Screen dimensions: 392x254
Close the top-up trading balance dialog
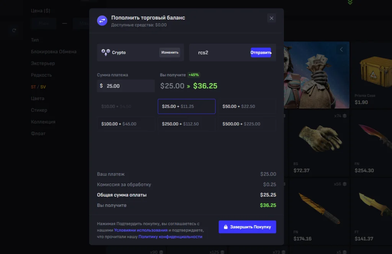pos(271,18)
